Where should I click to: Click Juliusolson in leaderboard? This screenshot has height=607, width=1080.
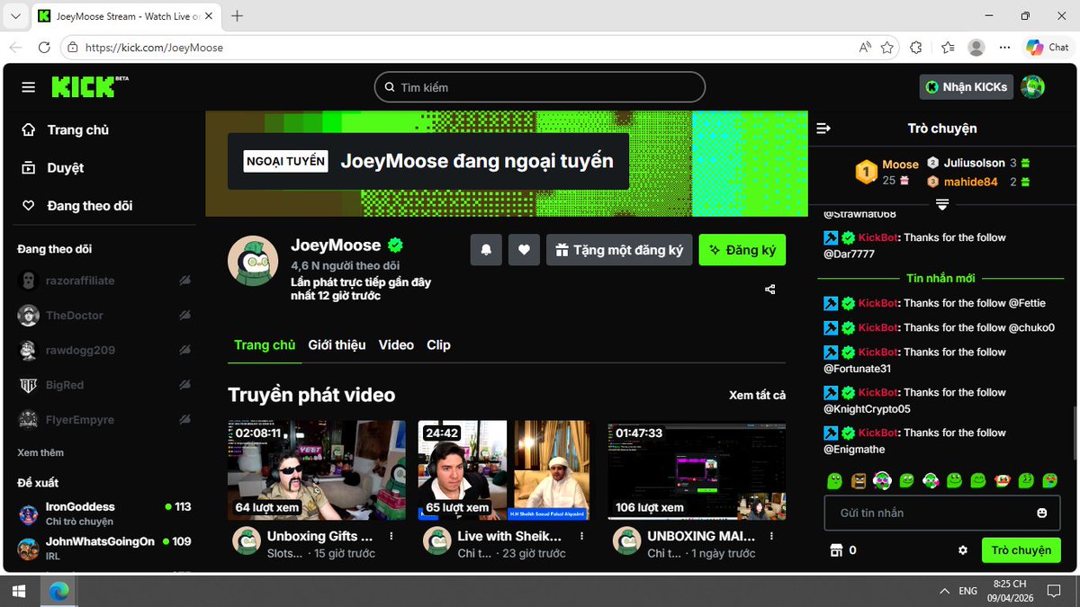click(973, 163)
